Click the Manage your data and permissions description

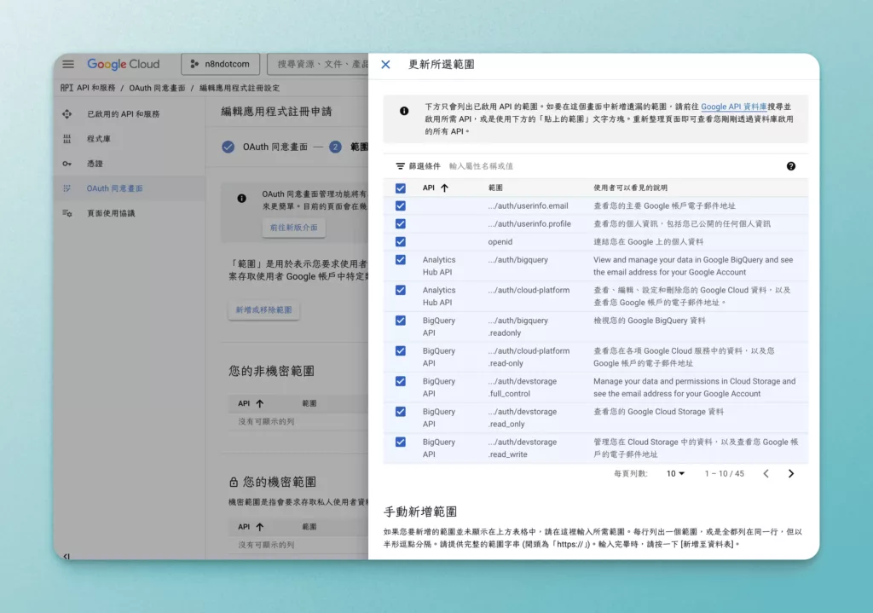click(x=694, y=388)
